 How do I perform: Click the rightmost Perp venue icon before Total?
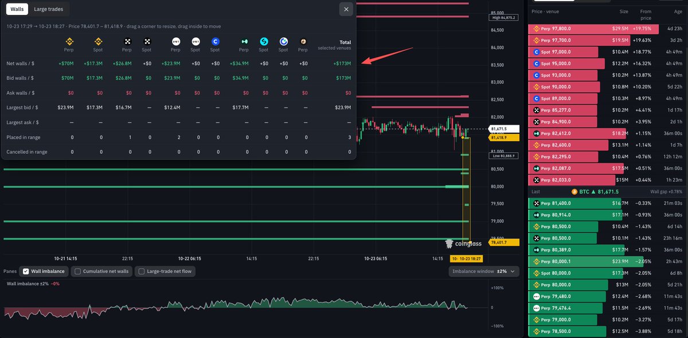tap(303, 41)
